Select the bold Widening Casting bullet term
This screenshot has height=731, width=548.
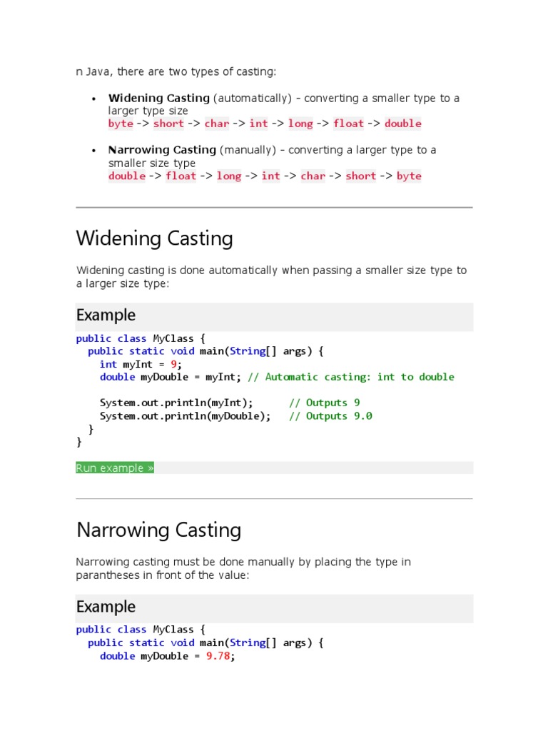pyautogui.click(x=158, y=98)
